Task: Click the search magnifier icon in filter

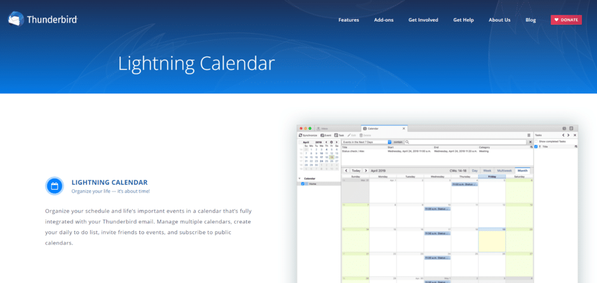Action: 408,141
